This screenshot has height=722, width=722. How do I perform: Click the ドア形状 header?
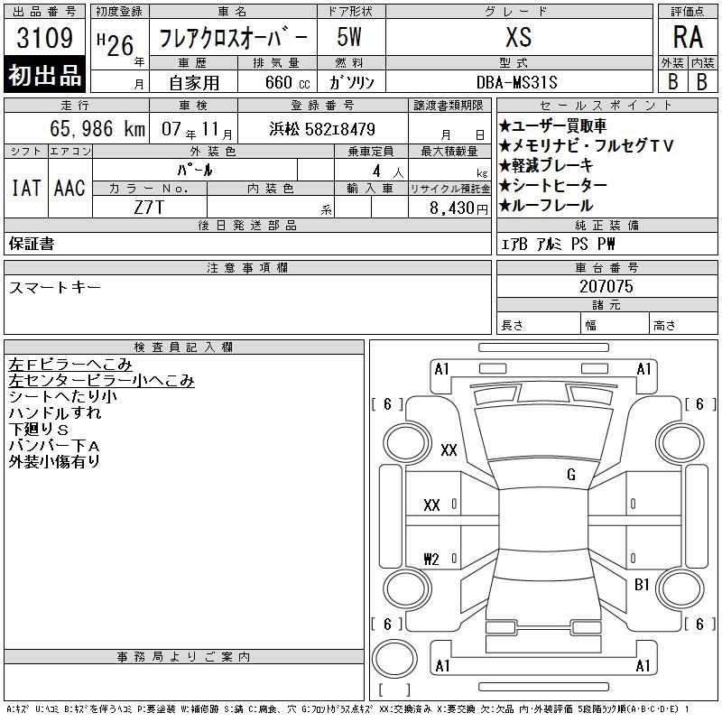351,12
